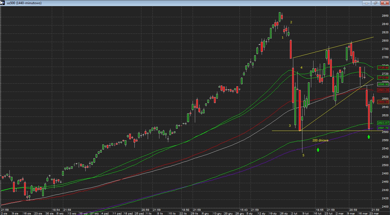Select the 2603.67 price tag
390x215 pixels.
click(383, 123)
